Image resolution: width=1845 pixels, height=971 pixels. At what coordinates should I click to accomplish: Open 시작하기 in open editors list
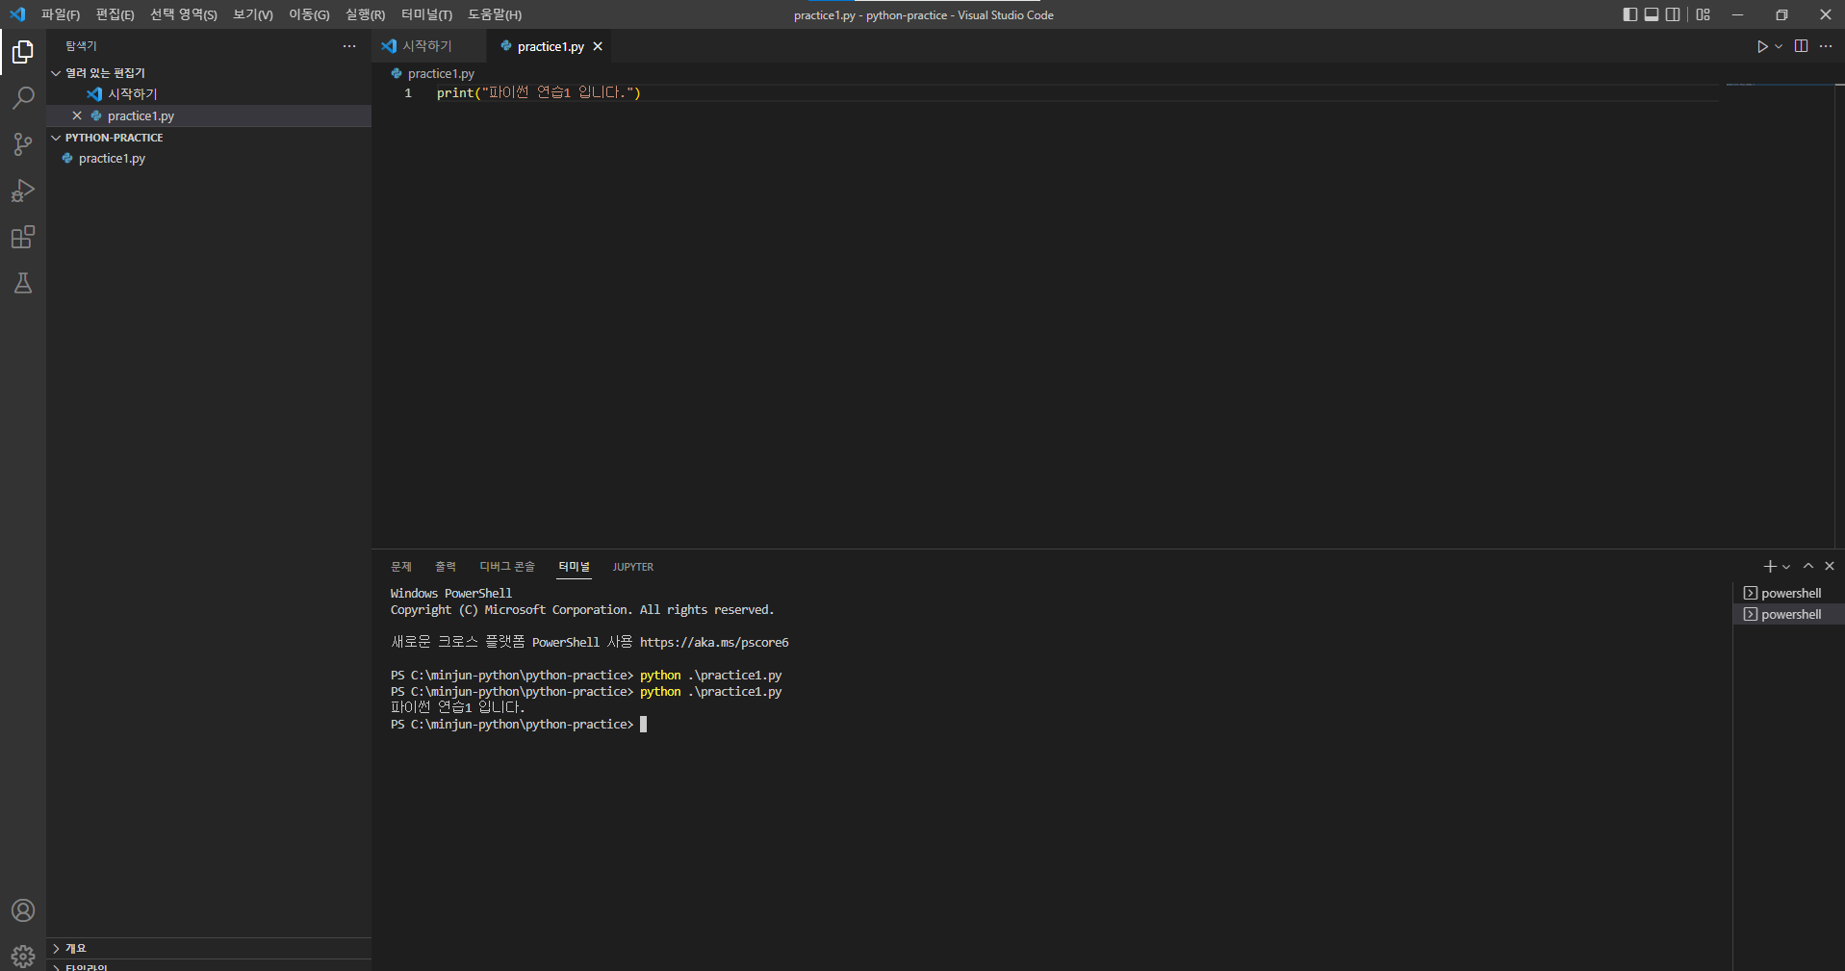pos(209,94)
